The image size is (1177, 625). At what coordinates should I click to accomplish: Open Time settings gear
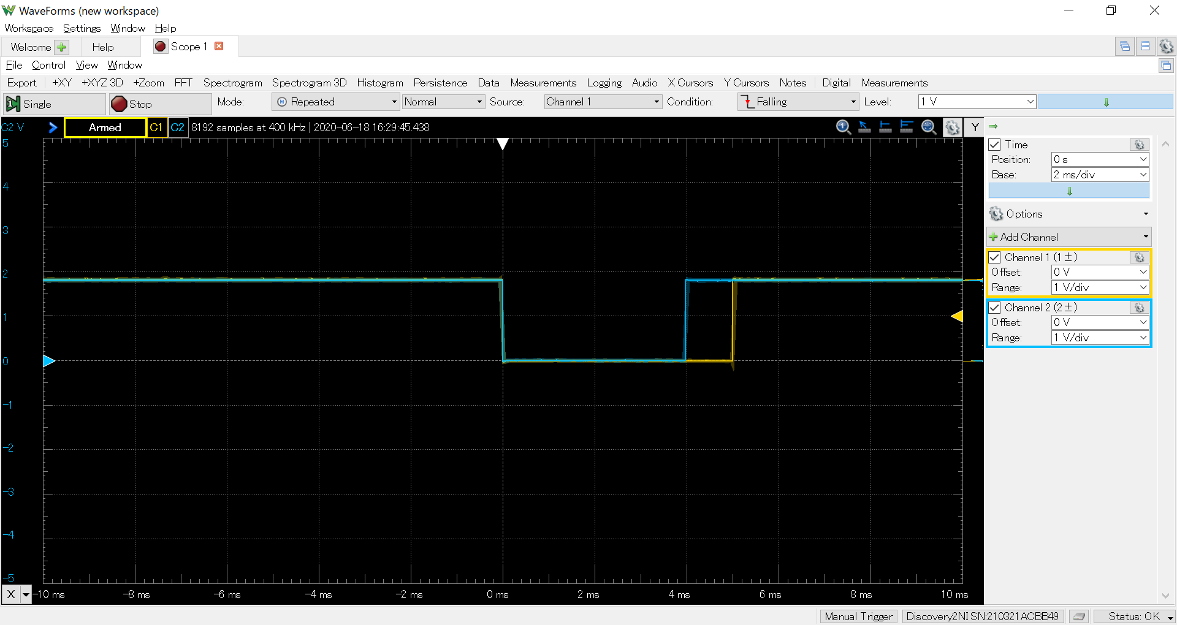coord(1139,145)
